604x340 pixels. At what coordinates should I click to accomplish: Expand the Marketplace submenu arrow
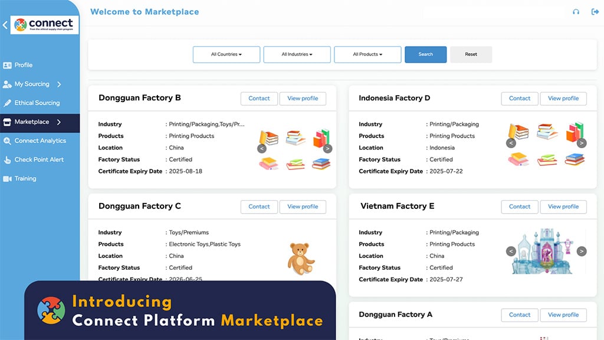click(59, 122)
